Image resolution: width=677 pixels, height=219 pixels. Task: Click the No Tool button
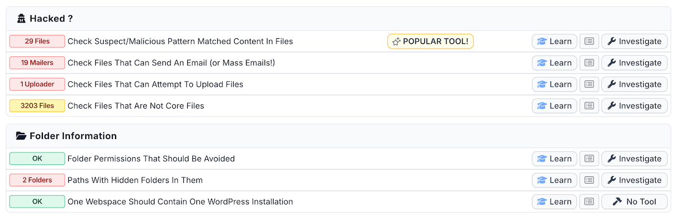coord(634,202)
